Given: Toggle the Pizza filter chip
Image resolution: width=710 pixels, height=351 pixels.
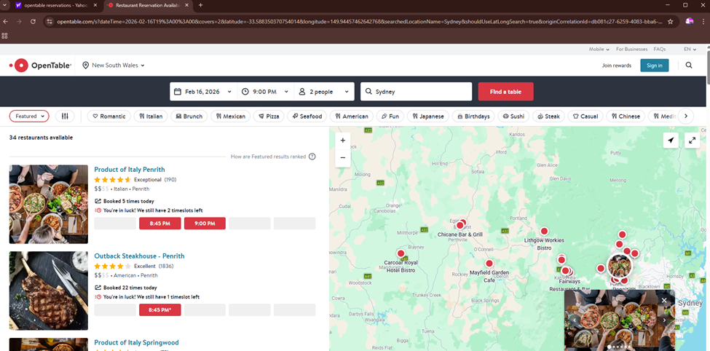Looking at the screenshot, I should point(269,117).
